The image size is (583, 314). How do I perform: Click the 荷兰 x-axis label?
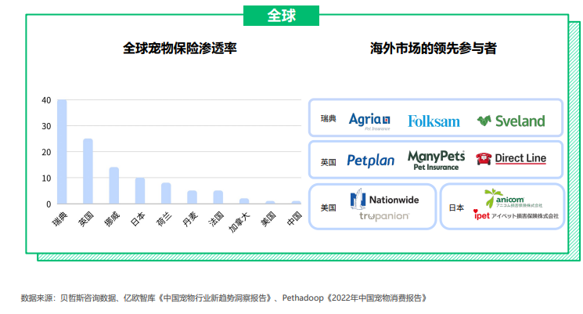click(164, 218)
